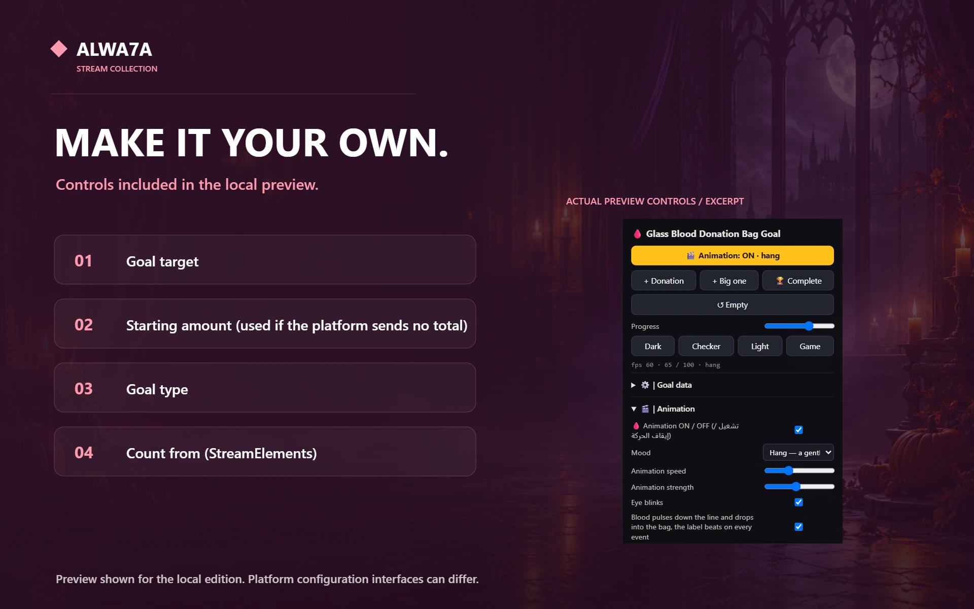This screenshot has width=974, height=609.
Task: Click the MAKE IT YOUR OWN. headline
Action: pos(252,143)
